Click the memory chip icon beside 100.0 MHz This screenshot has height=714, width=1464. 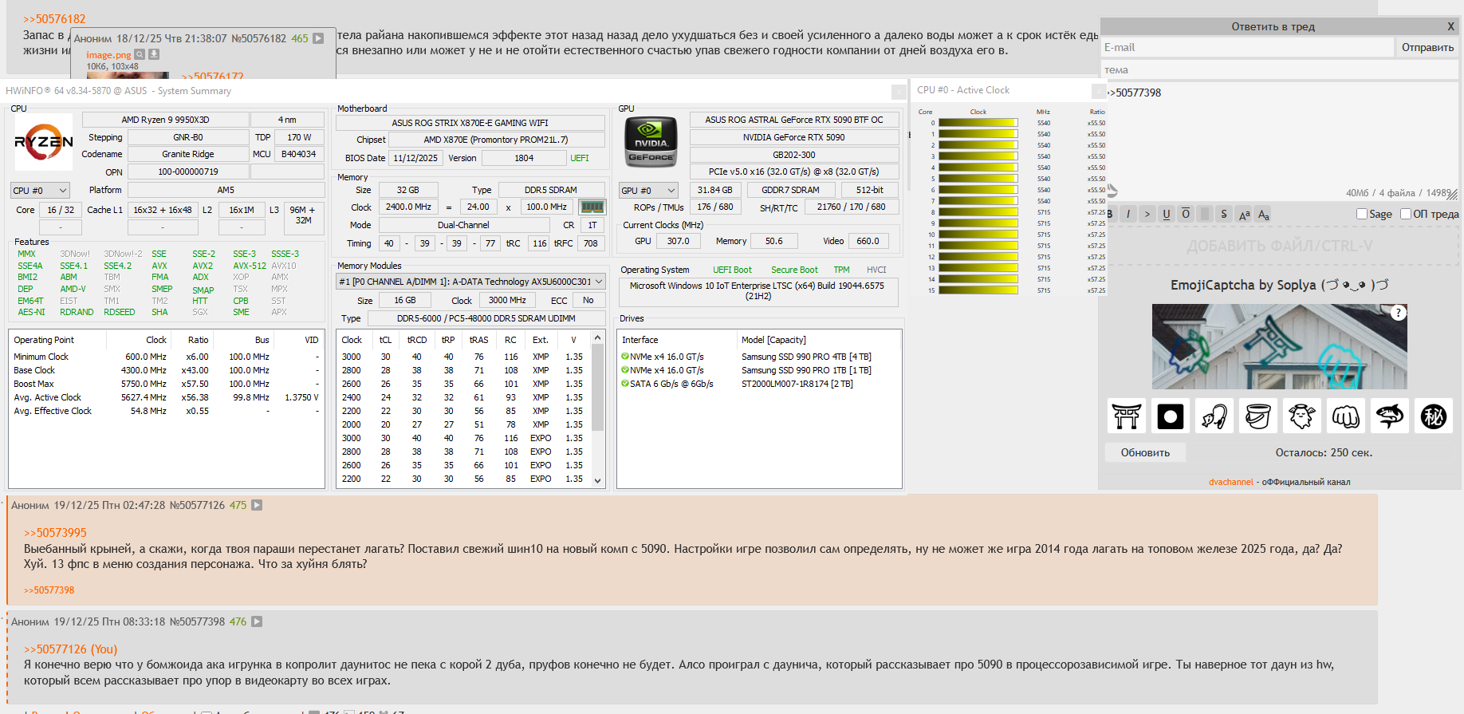592,207
